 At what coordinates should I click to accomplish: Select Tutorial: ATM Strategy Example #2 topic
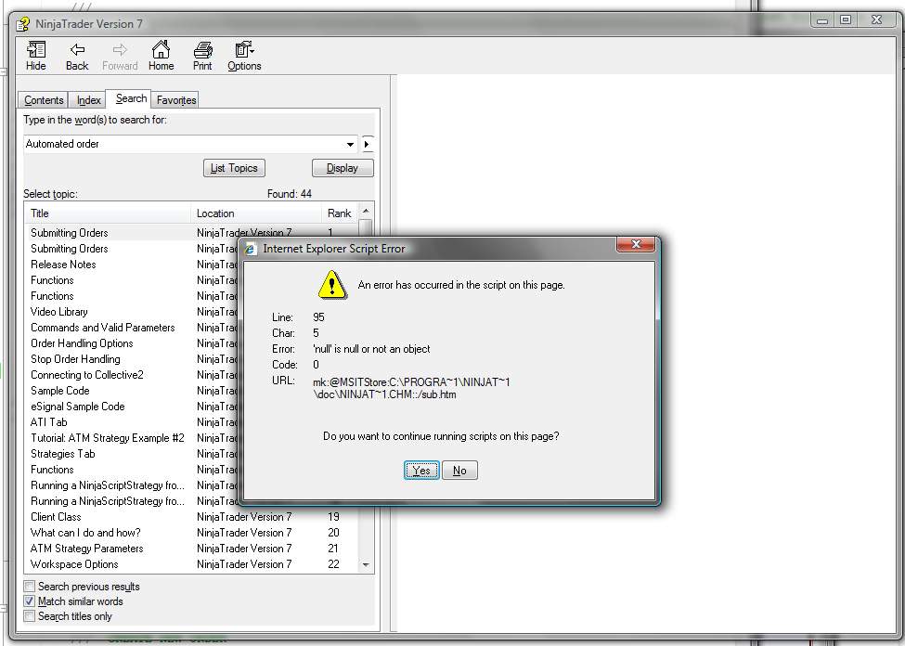108,437
